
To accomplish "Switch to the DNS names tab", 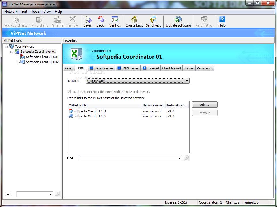I will coord(128,68).
